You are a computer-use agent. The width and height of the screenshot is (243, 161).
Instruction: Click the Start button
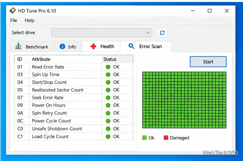point(208,62)
